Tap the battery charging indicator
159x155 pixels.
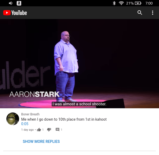click(x=138, y=3)
